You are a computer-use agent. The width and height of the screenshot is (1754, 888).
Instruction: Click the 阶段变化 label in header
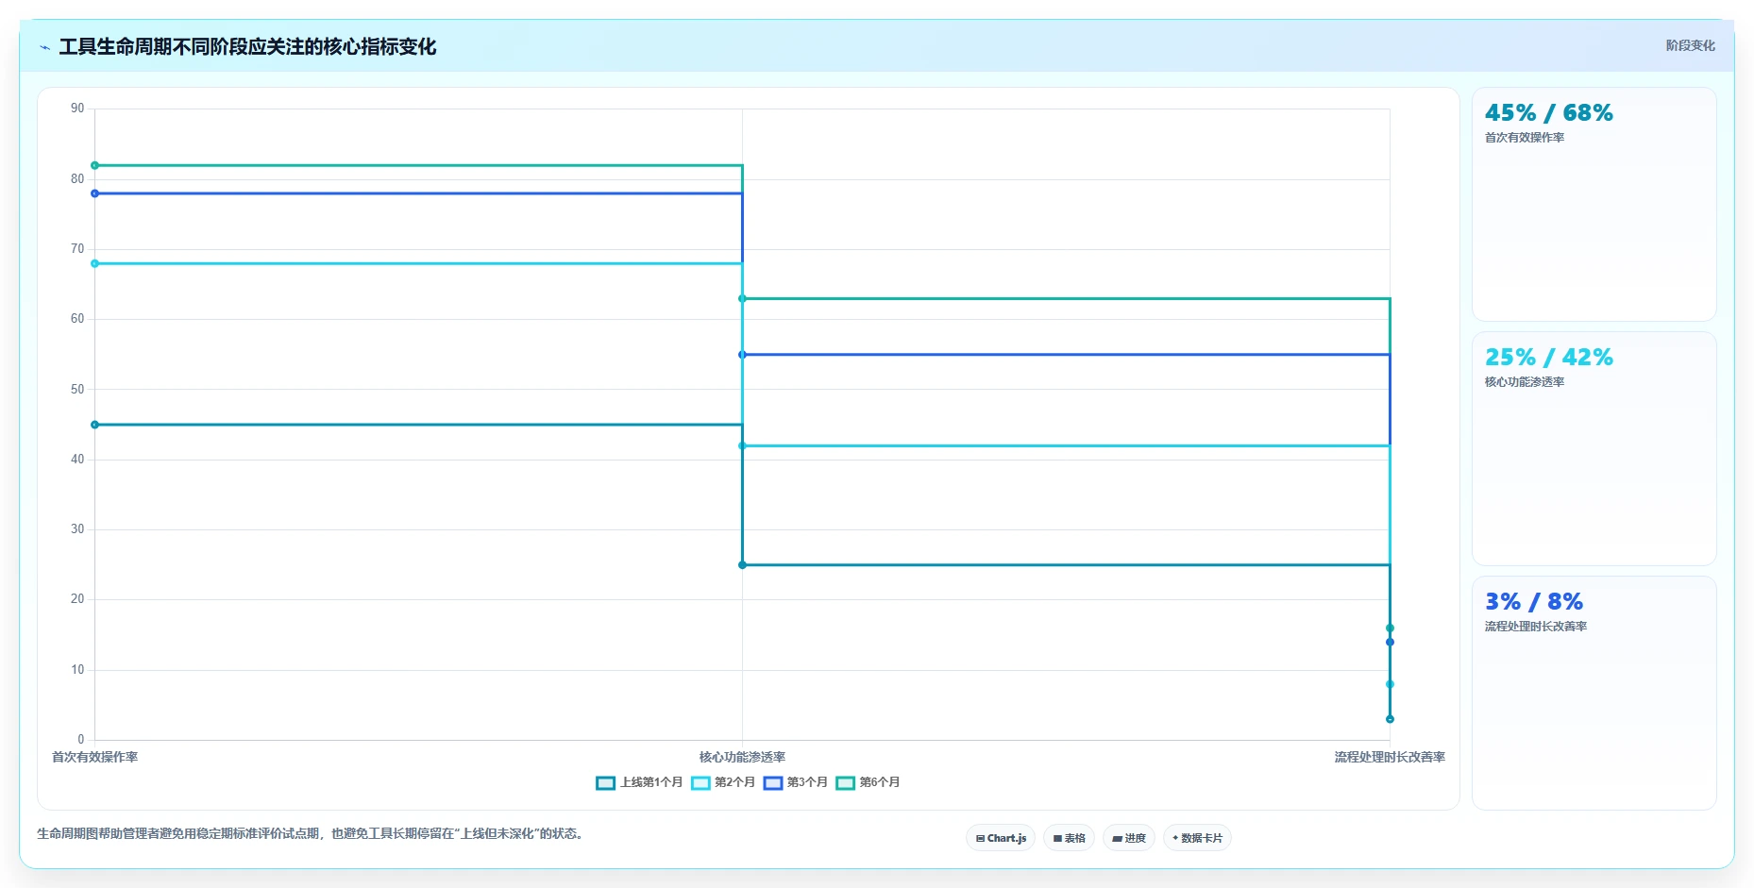(x=1690, y=45)
